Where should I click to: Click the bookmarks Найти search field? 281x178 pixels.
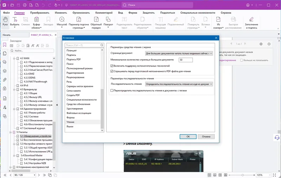point(32,51)
